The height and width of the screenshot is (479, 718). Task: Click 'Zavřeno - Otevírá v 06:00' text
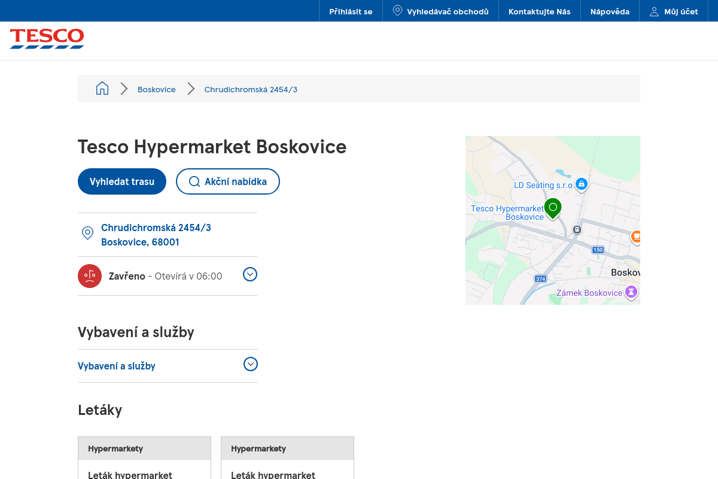(x=166, y=276)
